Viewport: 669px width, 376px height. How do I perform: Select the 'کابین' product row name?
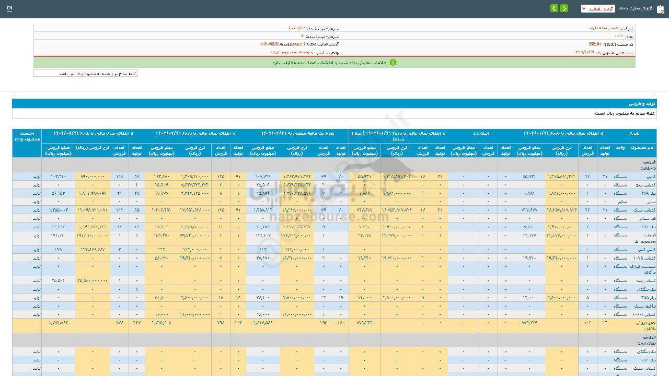click(650, 177)
